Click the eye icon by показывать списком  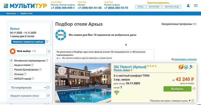(173, 59)
